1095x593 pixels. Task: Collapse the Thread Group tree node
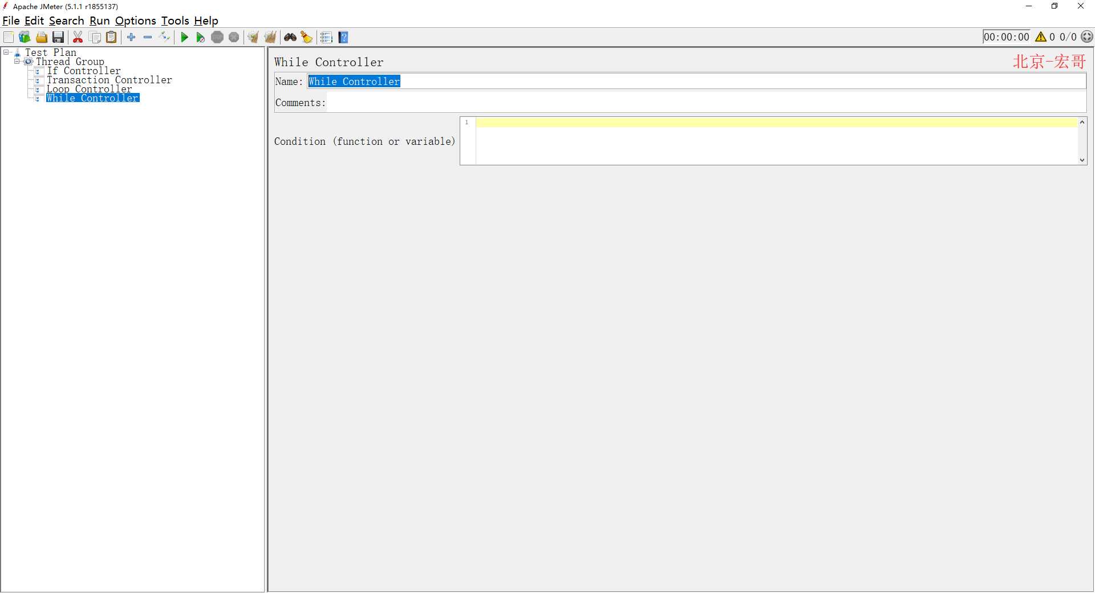17,61
